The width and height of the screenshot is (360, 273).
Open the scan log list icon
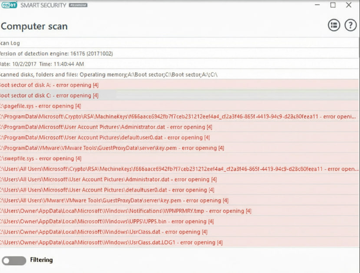coord(334,25)
